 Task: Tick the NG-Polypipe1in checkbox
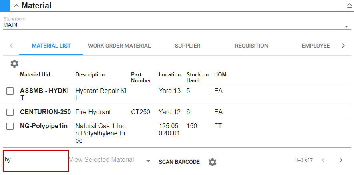pos(10,127)
